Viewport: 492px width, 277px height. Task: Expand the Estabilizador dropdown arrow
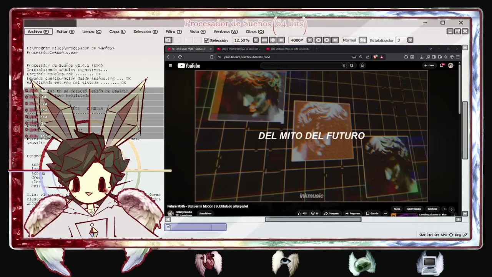(x=410, y=40)
